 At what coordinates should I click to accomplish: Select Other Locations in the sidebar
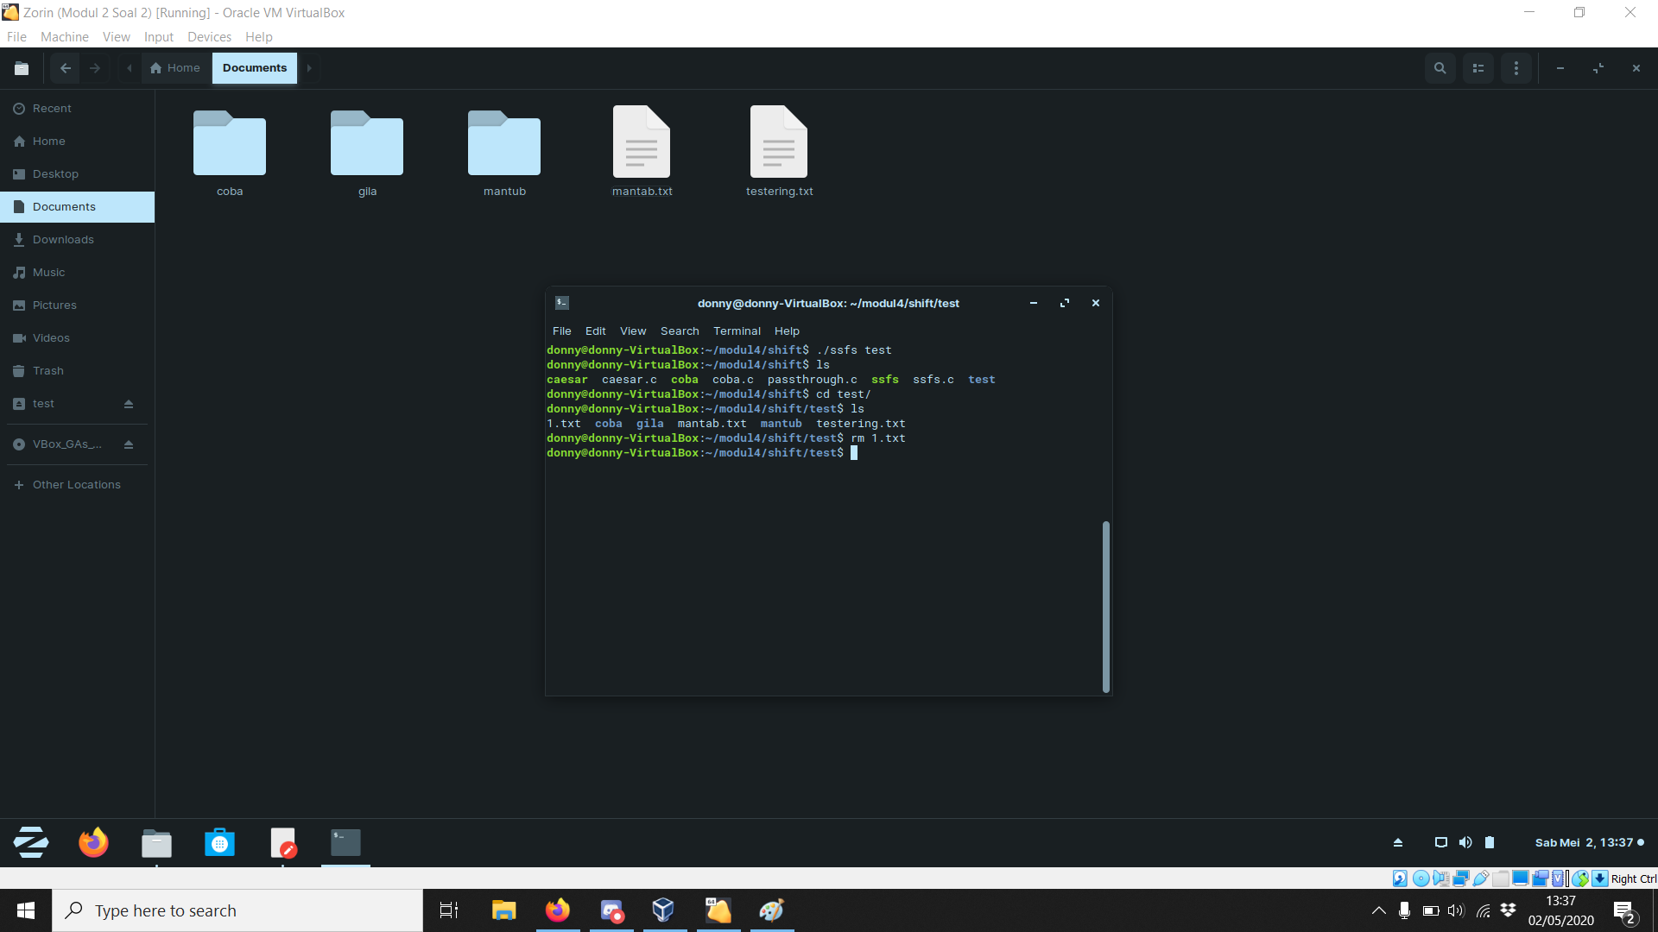pos(75,484)
